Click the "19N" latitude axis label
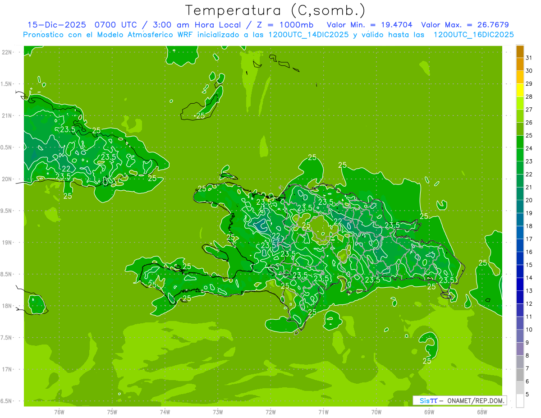This screenshot has width=541, height=418. click(7, 242)
